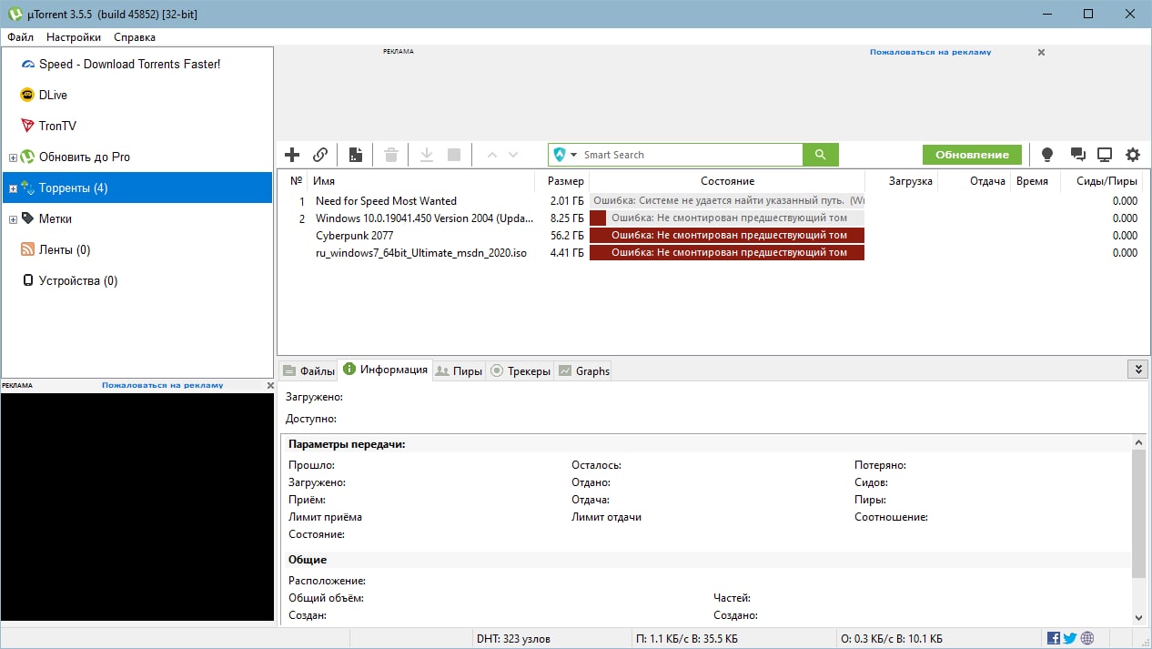
Task: Click top Пожаловаться на рекламу link
Action: (930, 52)
